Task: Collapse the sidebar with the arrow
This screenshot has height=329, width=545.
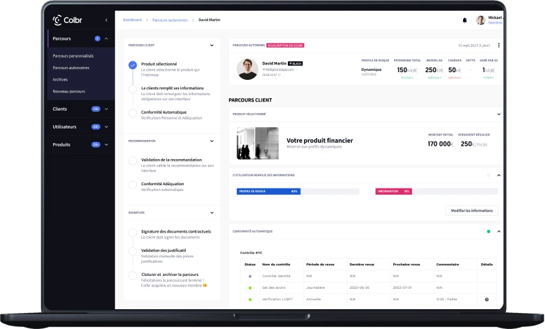Action: 106,20
